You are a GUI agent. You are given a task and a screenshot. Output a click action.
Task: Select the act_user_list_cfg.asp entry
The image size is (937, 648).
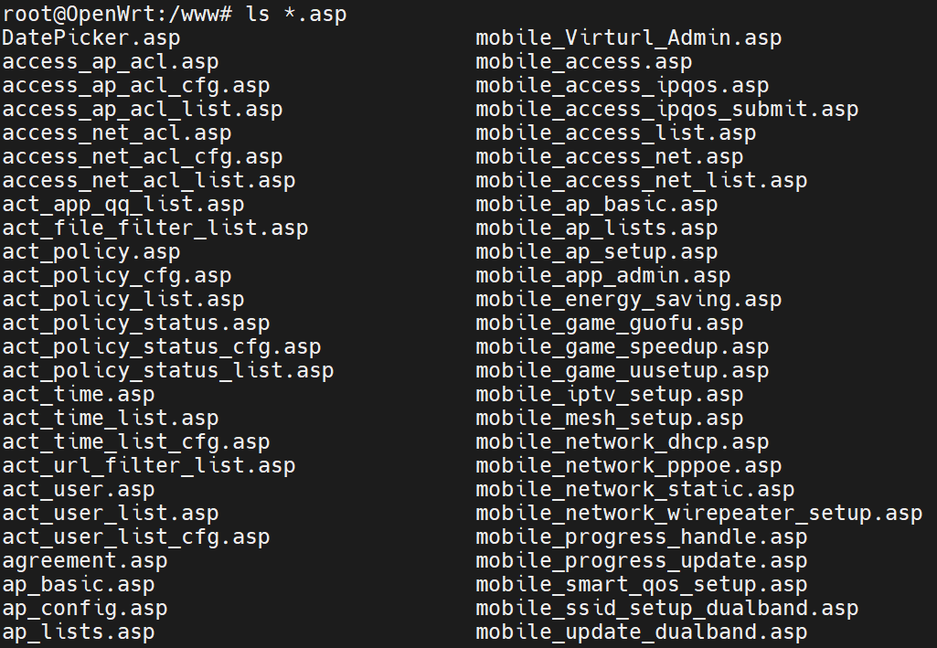pyautogui.click(x=135, y=537)
